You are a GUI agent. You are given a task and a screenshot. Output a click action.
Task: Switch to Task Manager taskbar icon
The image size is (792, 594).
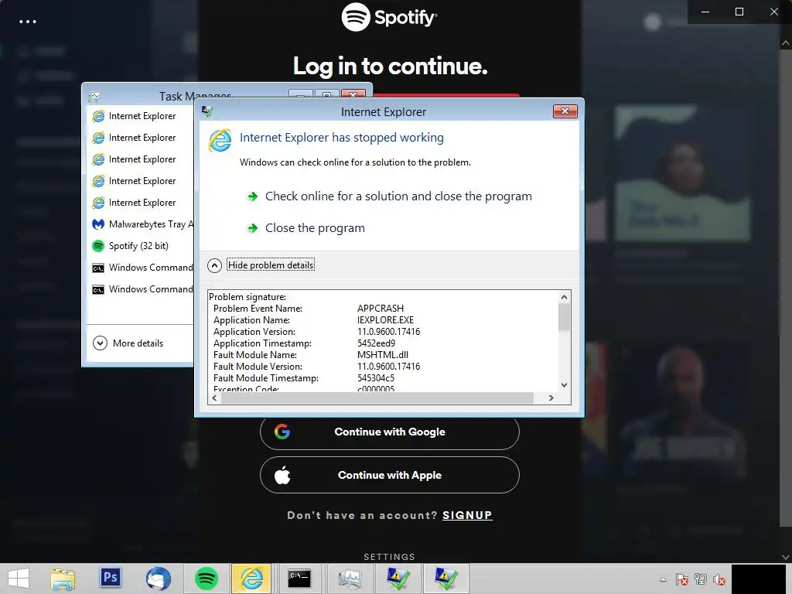pos(350,579)
